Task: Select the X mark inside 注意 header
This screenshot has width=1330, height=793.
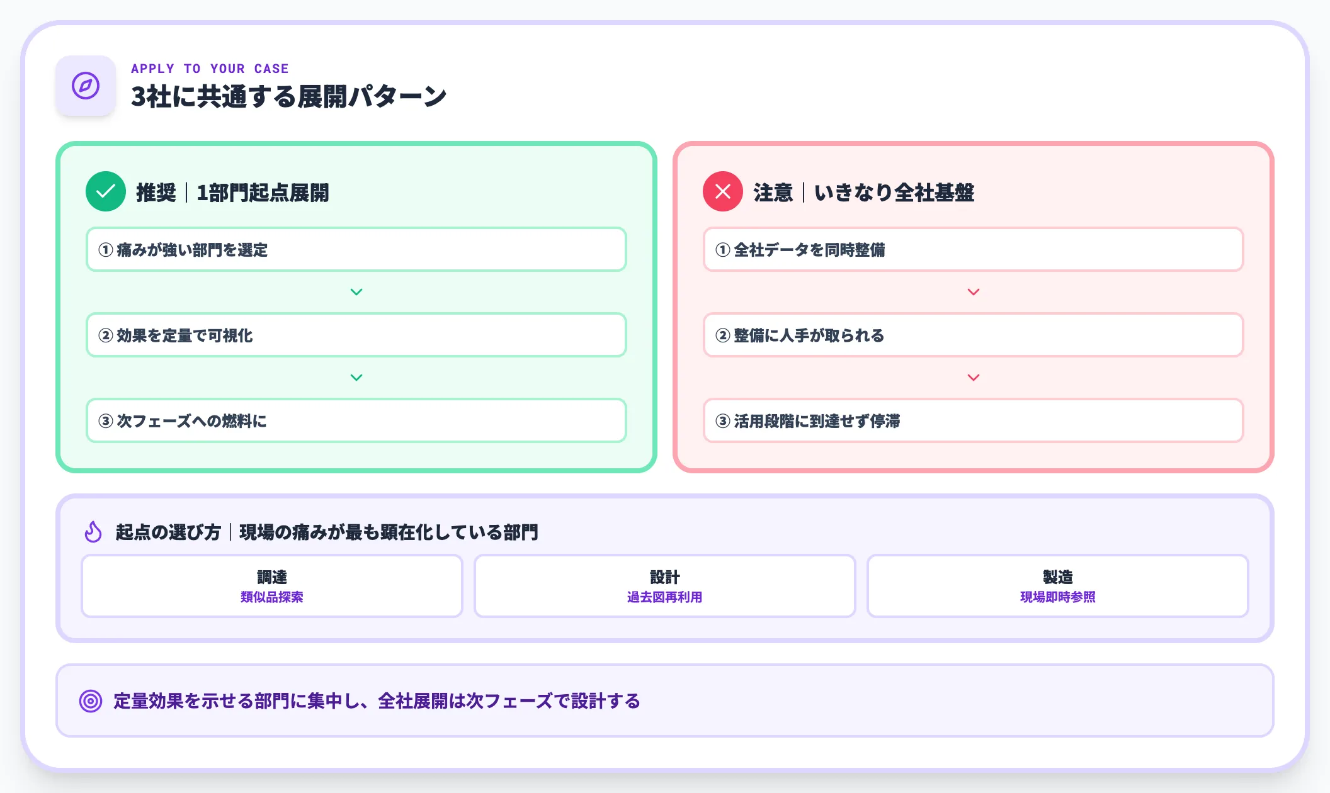Action: click(x=722, y=193)
